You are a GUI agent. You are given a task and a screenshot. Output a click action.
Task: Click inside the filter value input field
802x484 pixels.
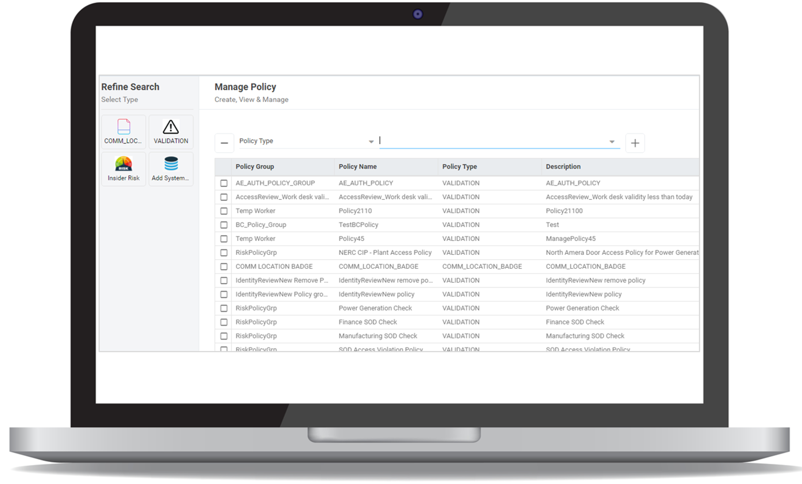[492, 140]
